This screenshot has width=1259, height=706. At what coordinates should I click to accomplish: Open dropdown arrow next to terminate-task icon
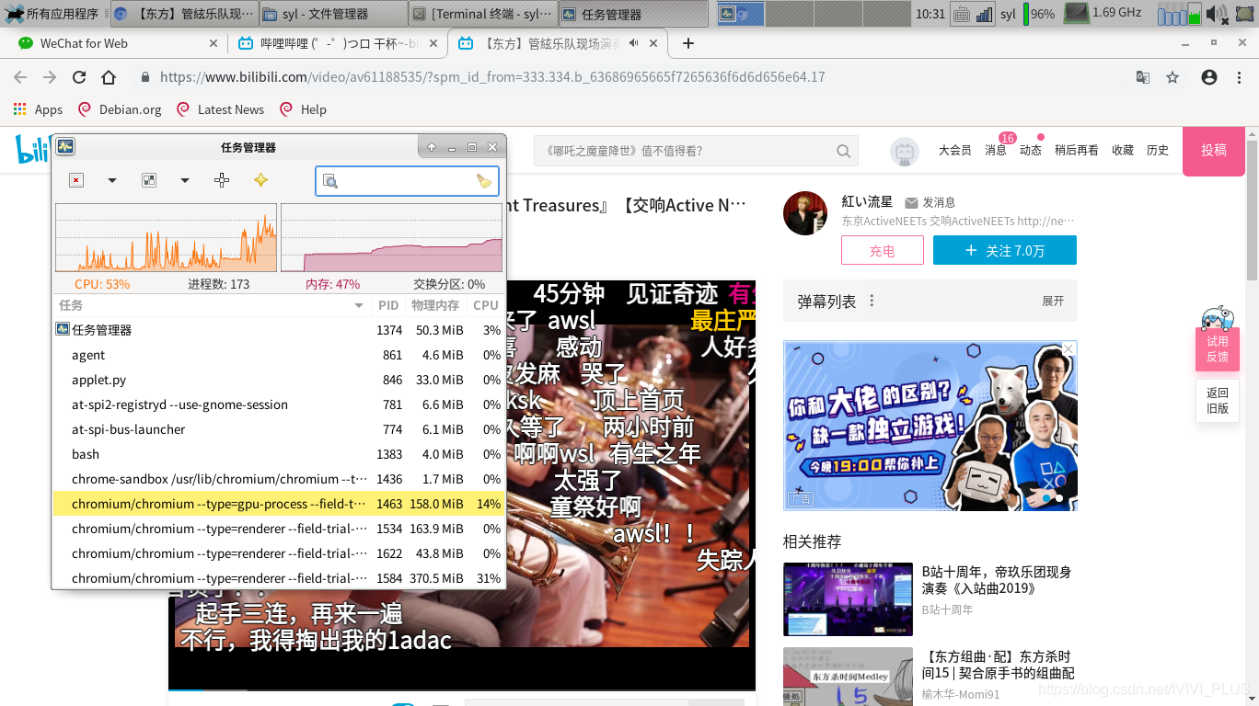112,181
